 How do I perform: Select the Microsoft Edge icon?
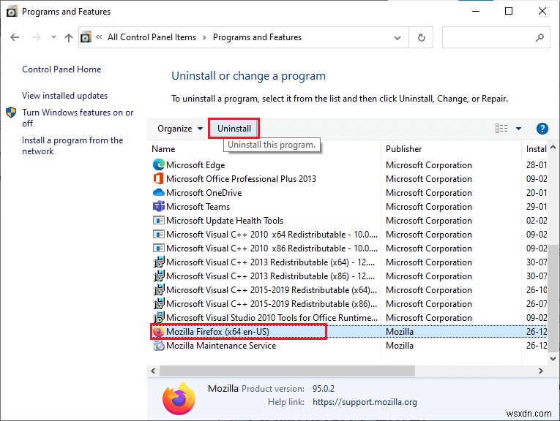159,164
